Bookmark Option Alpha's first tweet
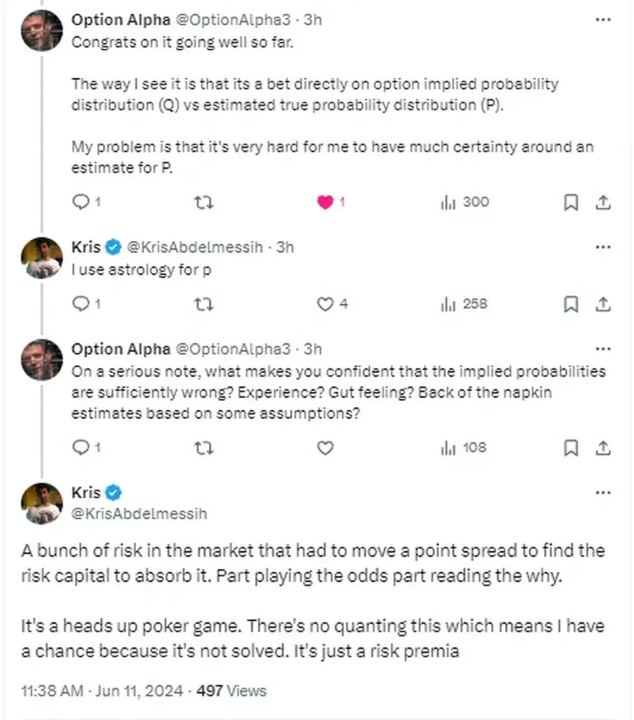Image resolution: width=634 pixels, height=720 pixels. point(570,202)
